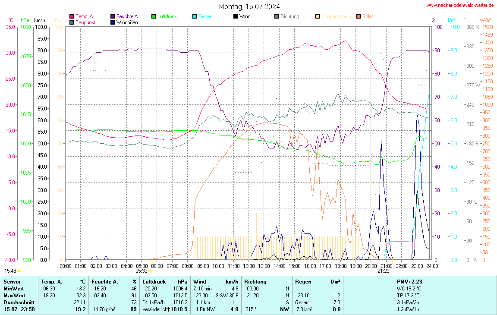This screenshot has width=497, height=315.
Task: Click the orange Solar legend square
Action: (358, 16)
